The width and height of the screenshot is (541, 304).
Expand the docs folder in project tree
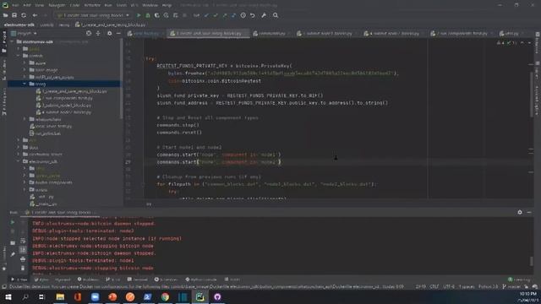[x=19, y=147]
